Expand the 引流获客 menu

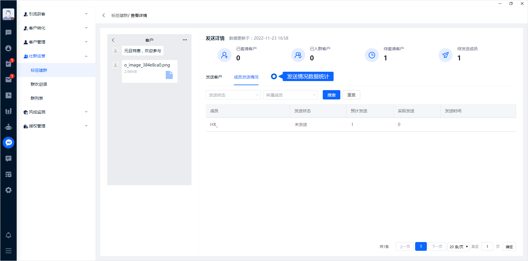56,14
